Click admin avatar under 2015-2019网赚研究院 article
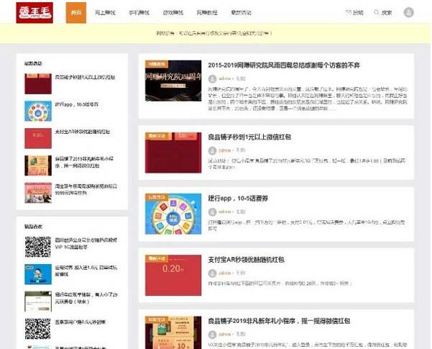Image resolution: width=432 pixels, height=349 pixels. coord(212,78)
